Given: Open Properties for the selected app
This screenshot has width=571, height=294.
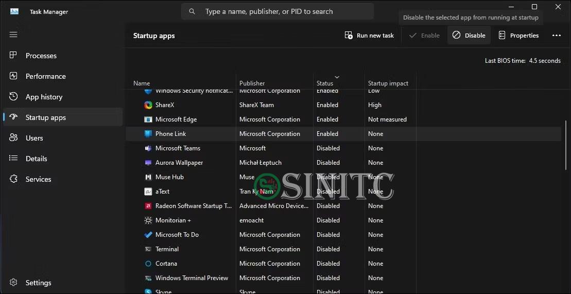Looking at the screenshot, I should click(518, 36).
